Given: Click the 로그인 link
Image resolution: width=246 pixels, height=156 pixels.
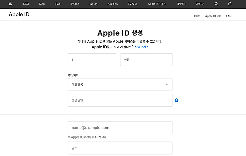Looking at the screenshot, I should (x=196, y=16).
